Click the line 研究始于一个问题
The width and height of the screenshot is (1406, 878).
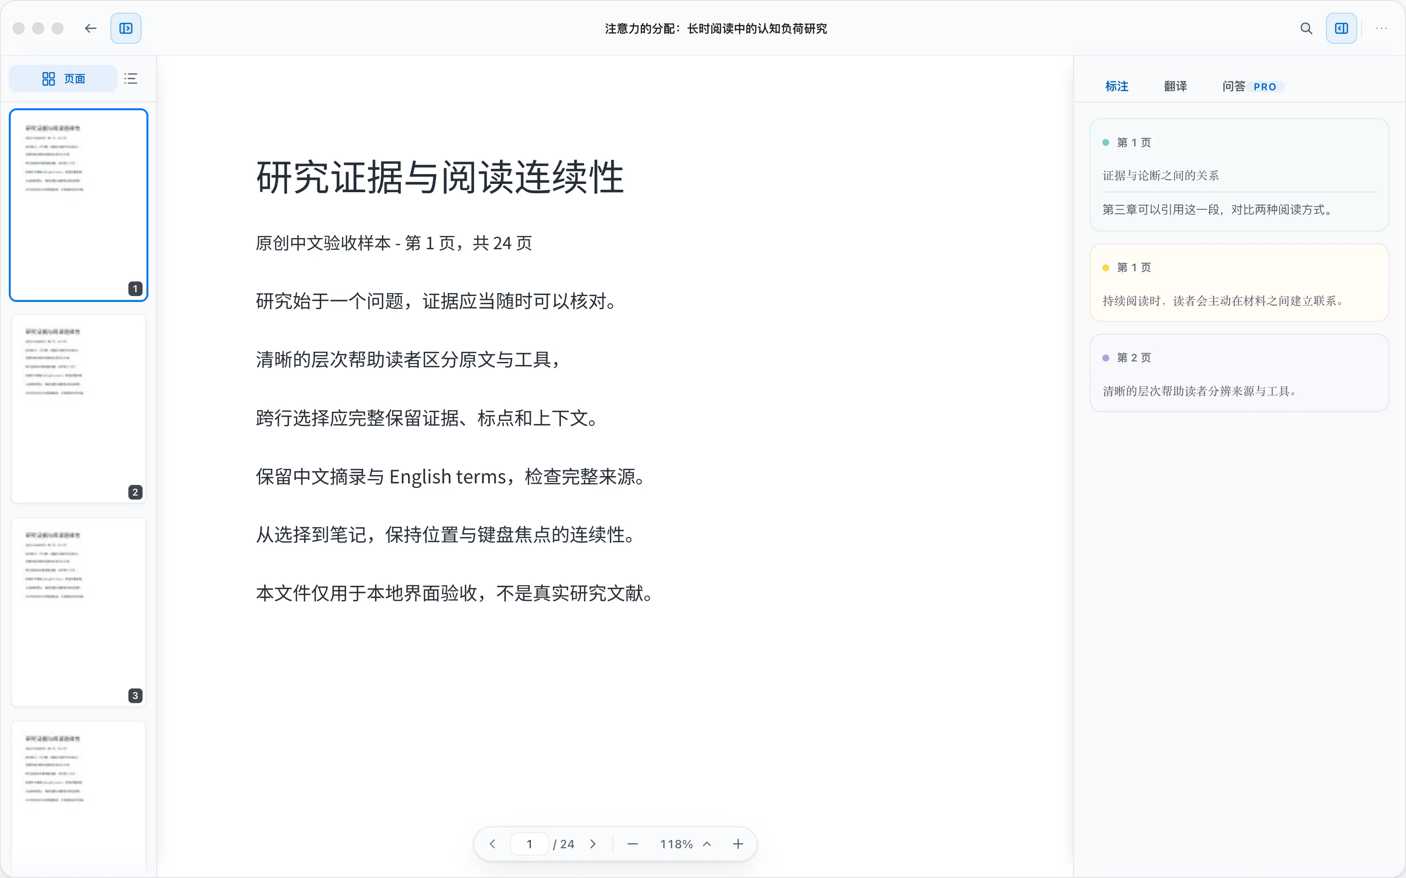click(436, 301)
